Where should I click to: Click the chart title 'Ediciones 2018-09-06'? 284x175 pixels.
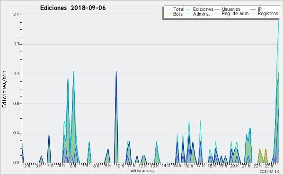click(73, 8)
